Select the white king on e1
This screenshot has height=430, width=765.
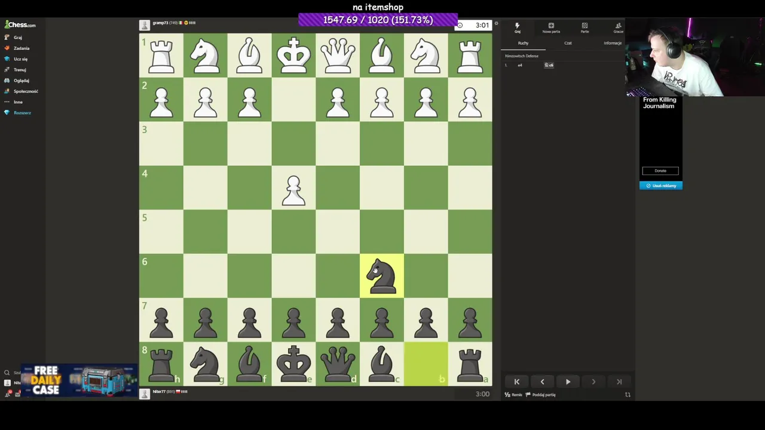pos(293,56)
